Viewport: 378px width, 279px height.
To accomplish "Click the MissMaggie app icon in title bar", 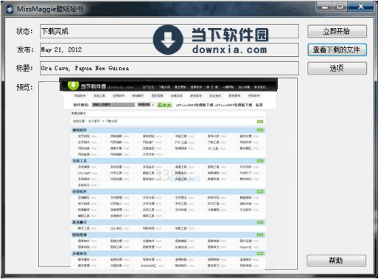I will pyautogui.click(x=10, y=9).
